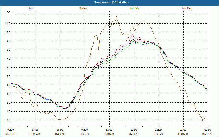Click the Luft Max legend label
This screenshot has width=219, height=137.
(187, 8)
